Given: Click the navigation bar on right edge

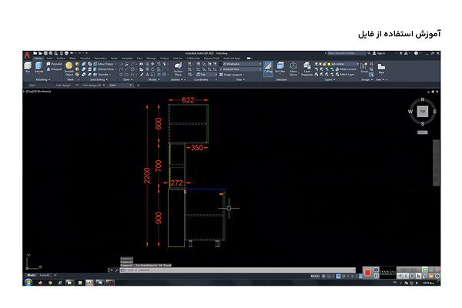Looking at the screenshot, I should pyautogui.click(x=436, y=163).
